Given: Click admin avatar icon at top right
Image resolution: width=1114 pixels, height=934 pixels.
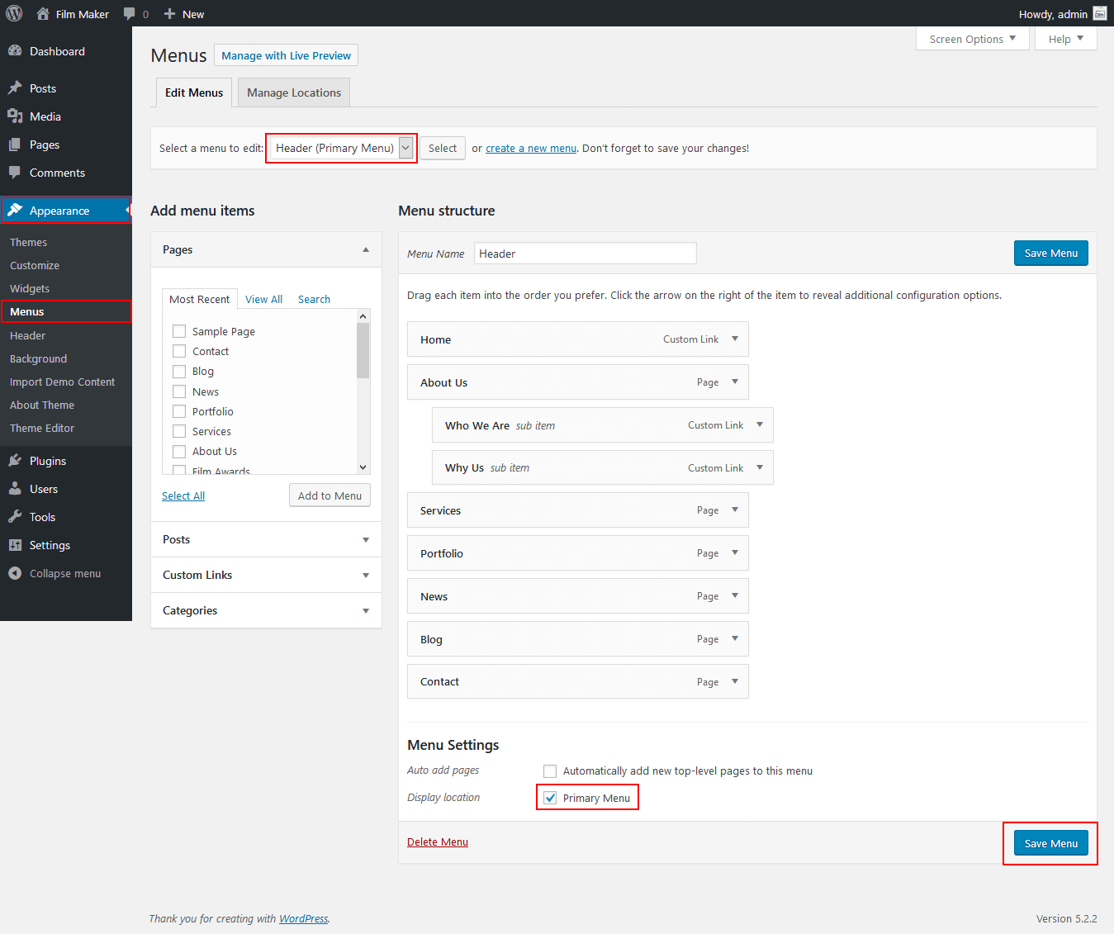Looking at the screenshot, I should 1099,13.
